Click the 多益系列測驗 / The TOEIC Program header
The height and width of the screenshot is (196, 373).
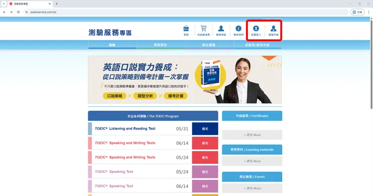click(153, 116)
